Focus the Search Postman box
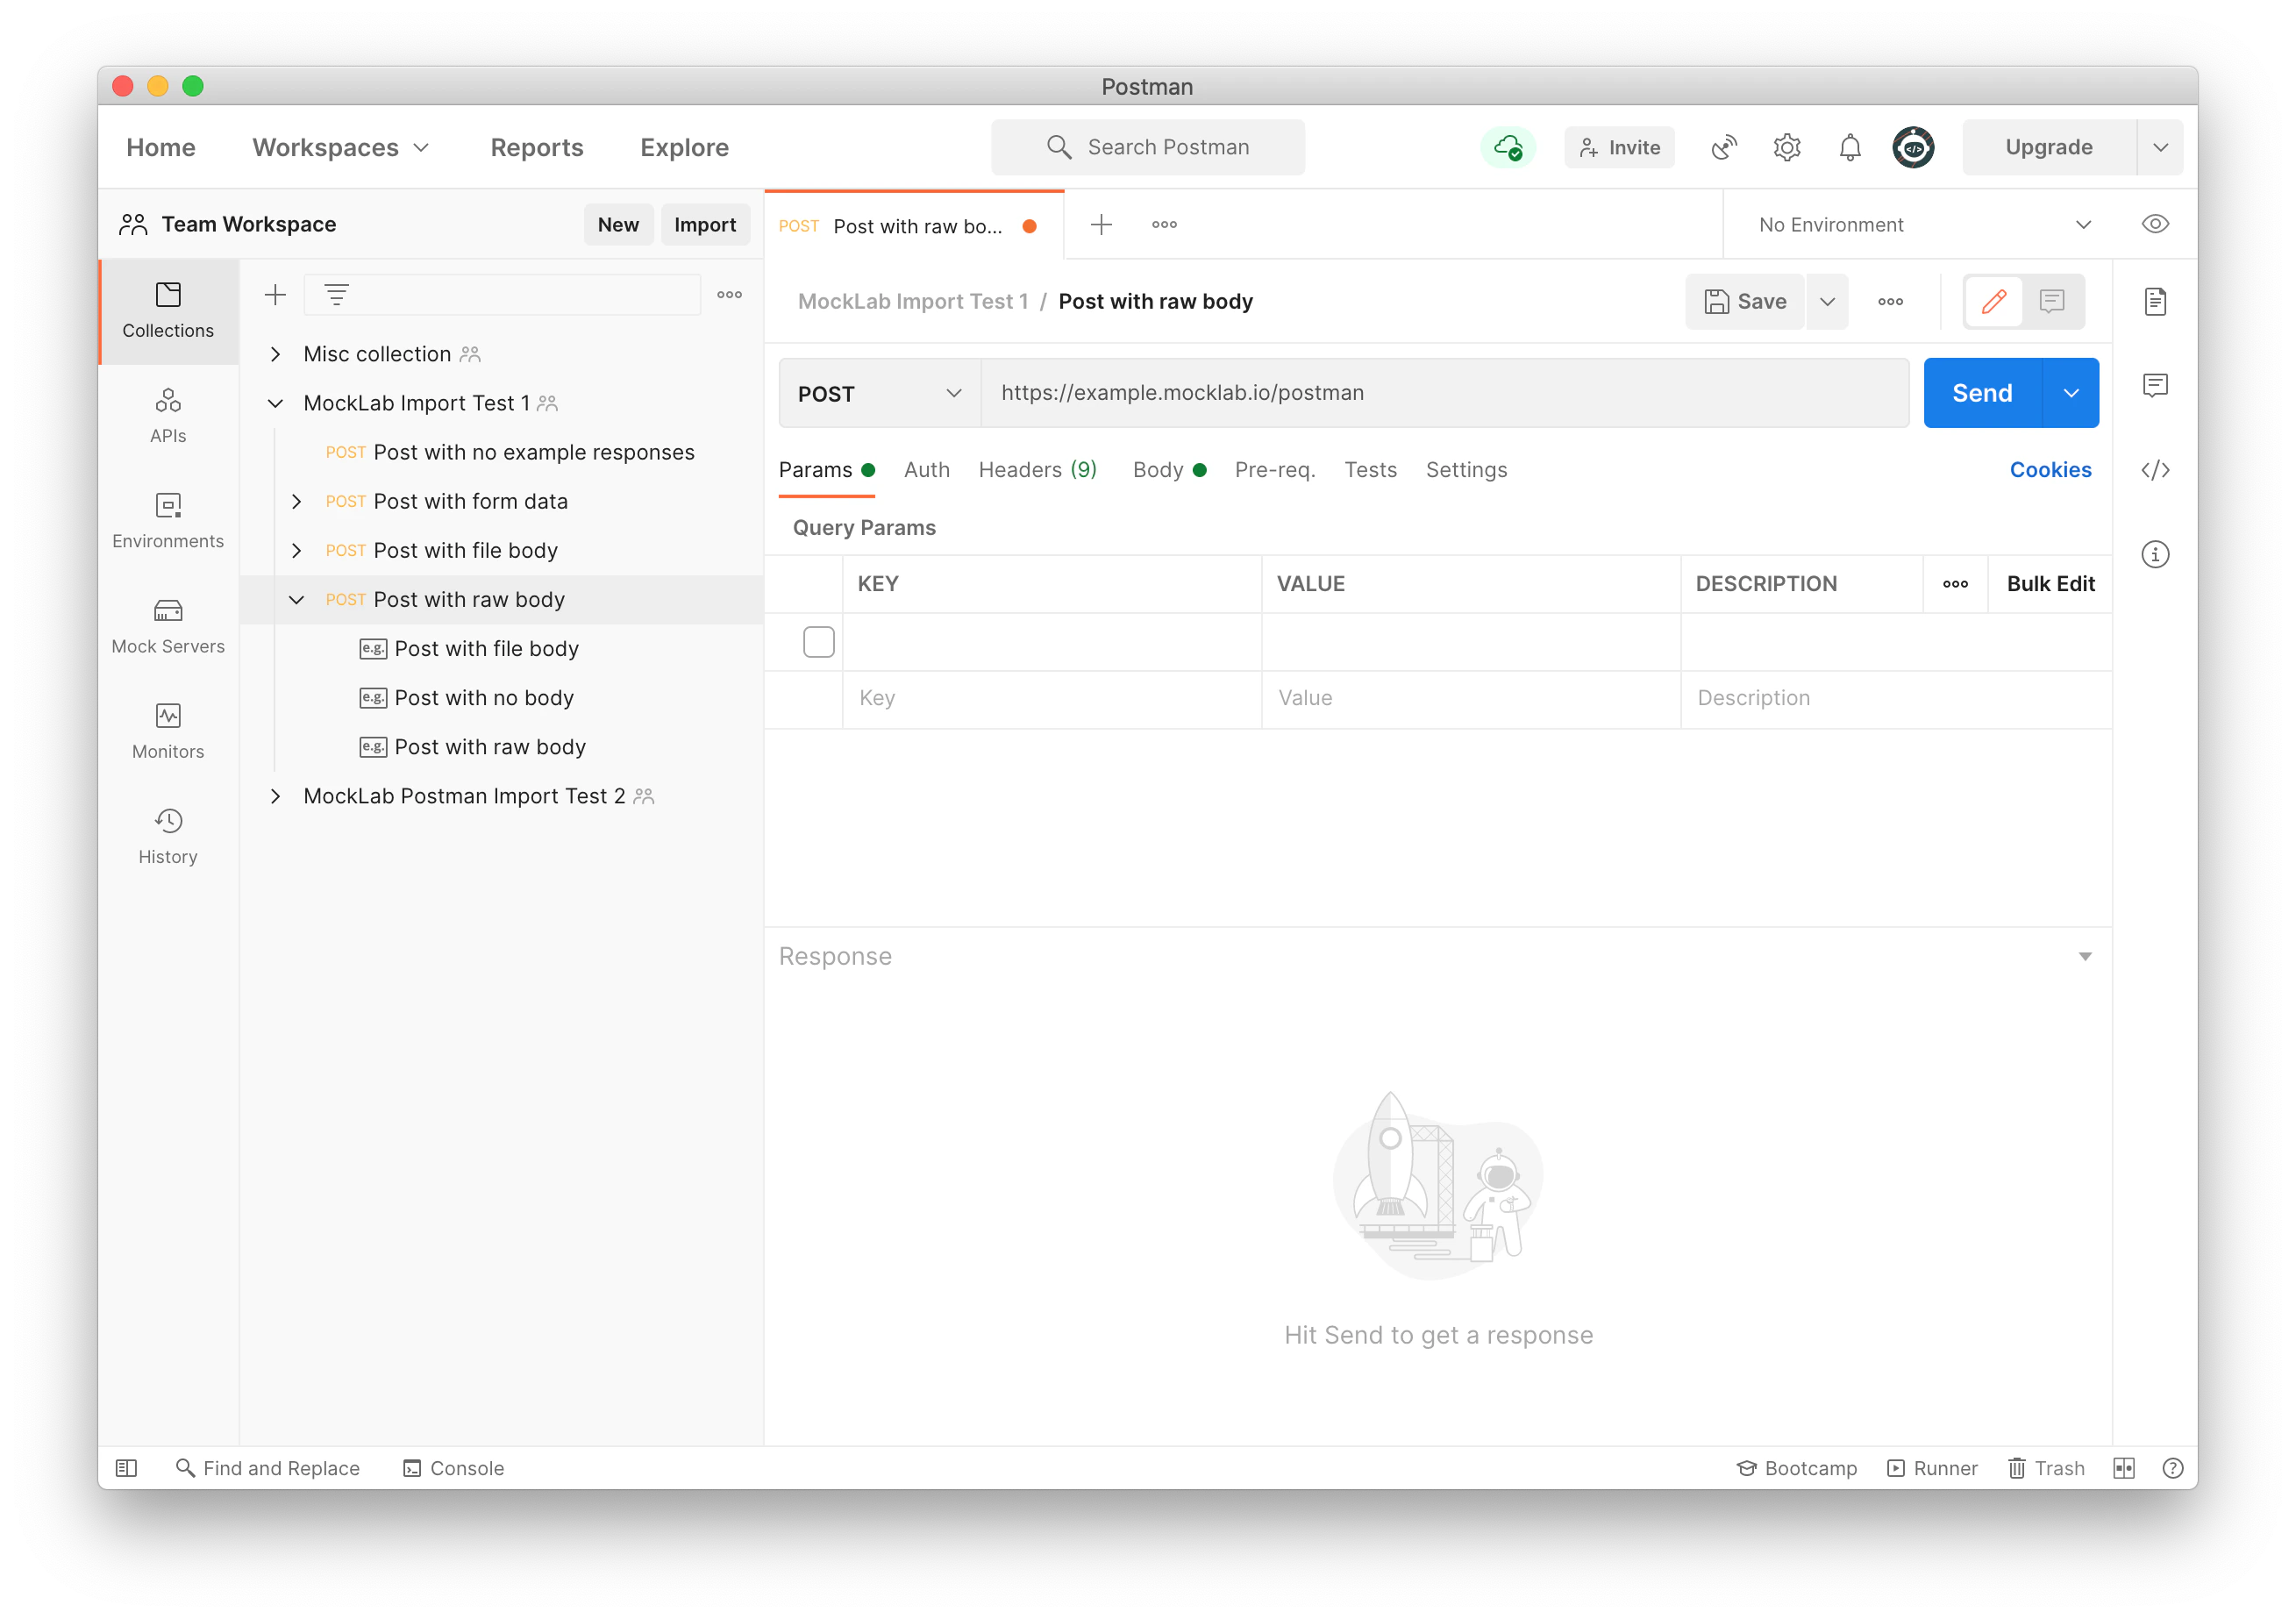Screen dimensions: 2296x1619 point(1147,148)
